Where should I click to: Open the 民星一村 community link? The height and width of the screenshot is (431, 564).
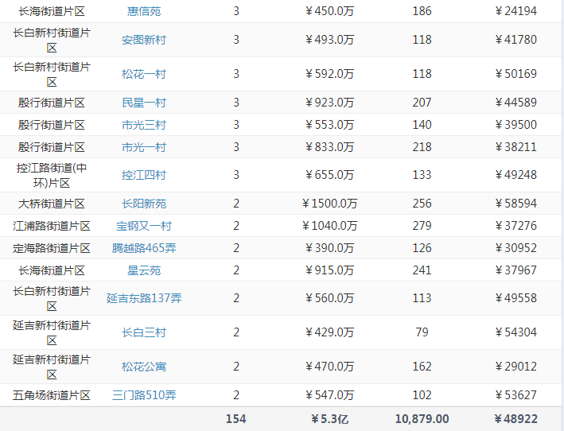coord(144,103)
